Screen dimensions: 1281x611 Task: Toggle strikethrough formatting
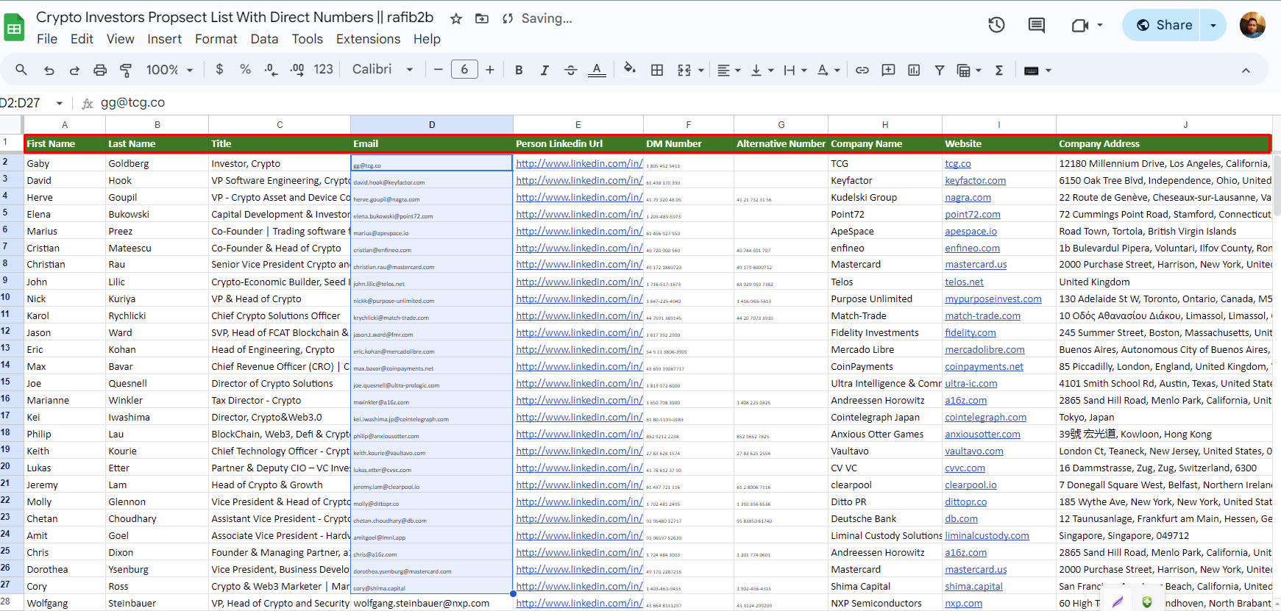(x=571, y=70)
